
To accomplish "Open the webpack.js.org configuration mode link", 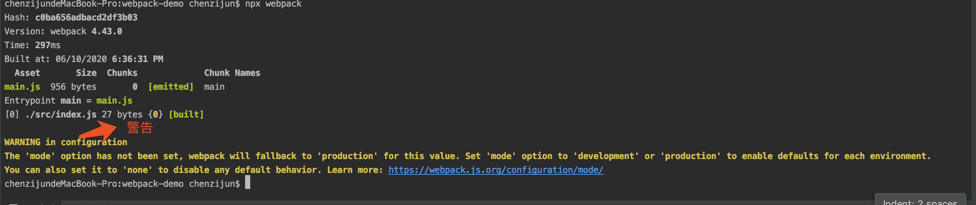I will pos(496,170).
